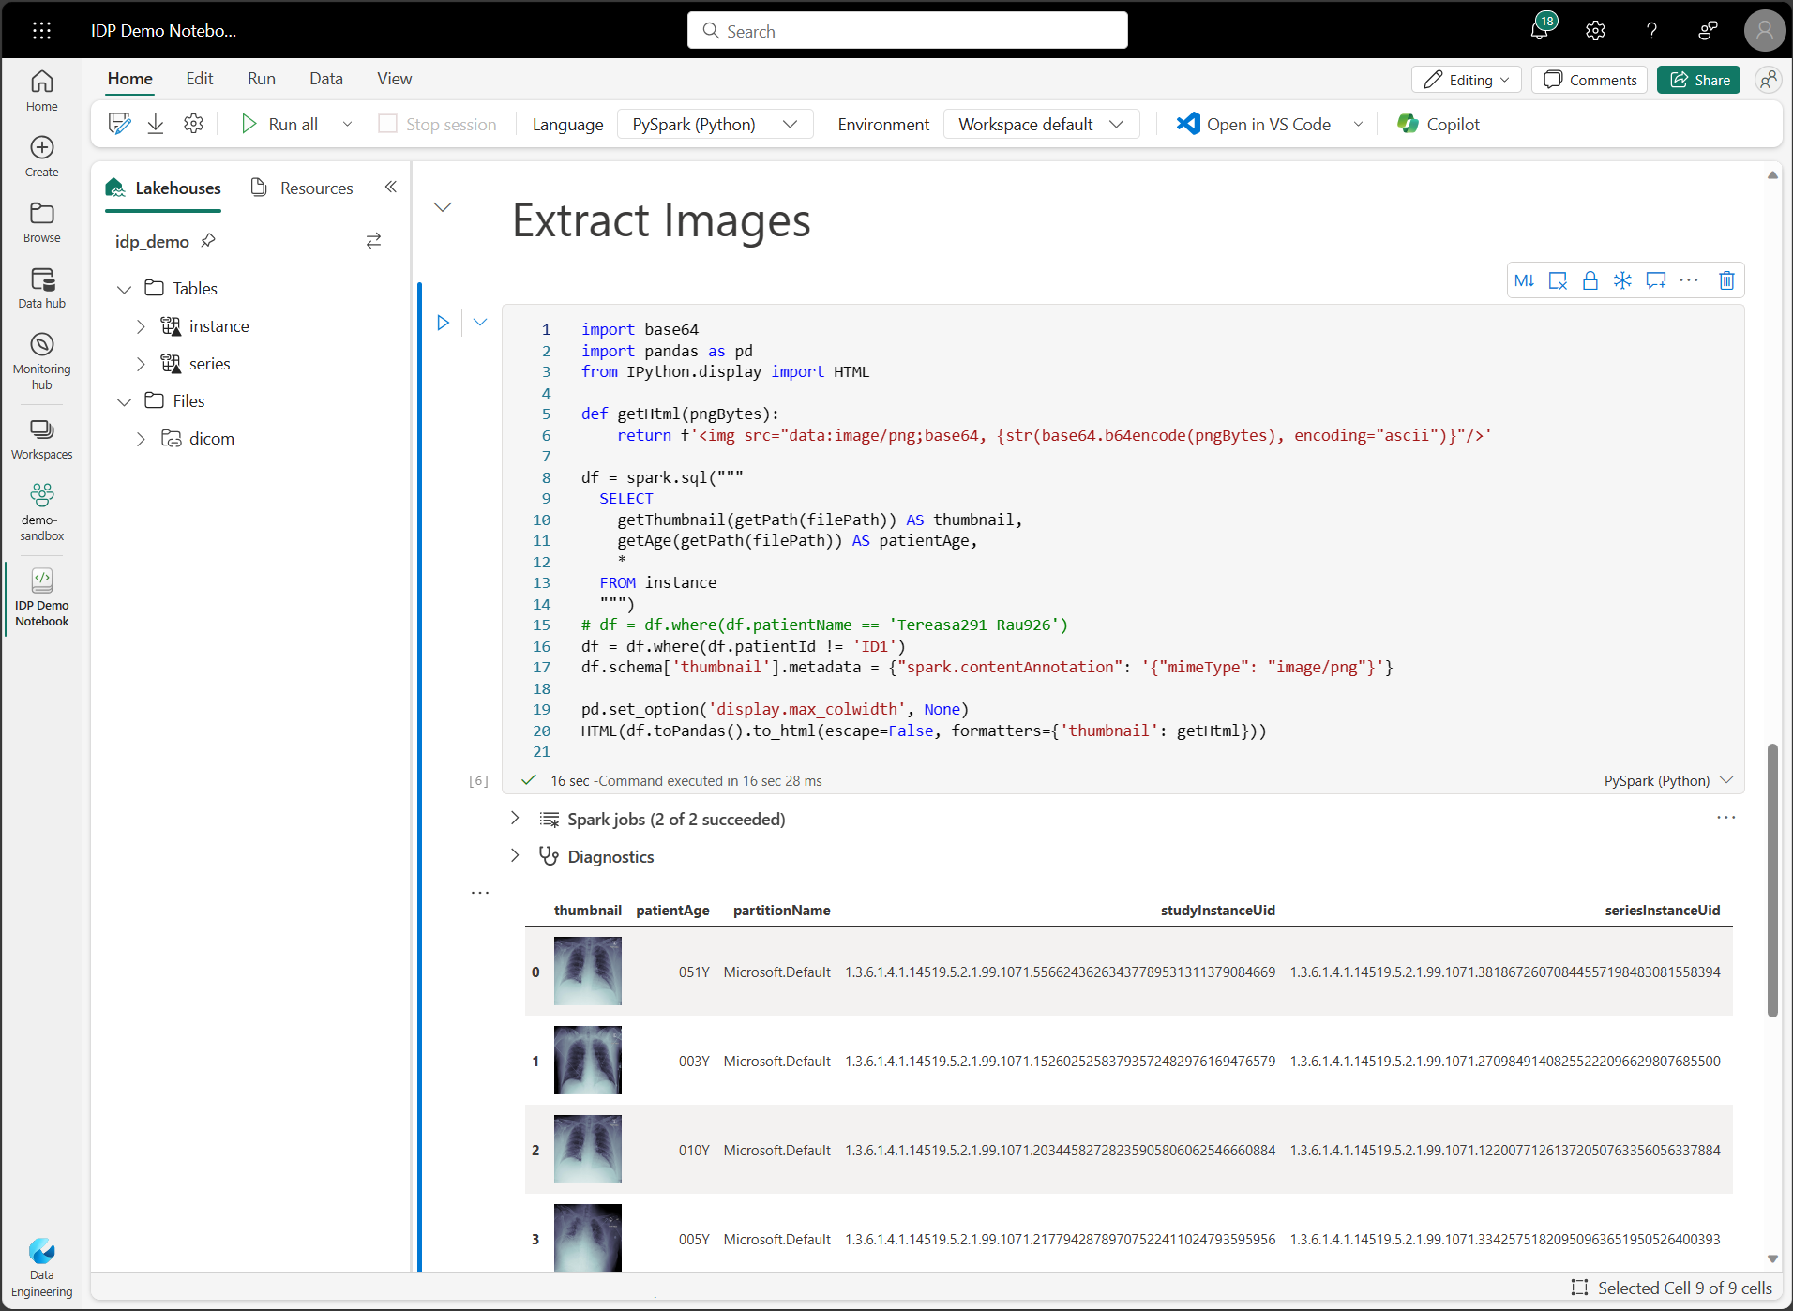Lock the Extract Images code cell

(1590, 279)
